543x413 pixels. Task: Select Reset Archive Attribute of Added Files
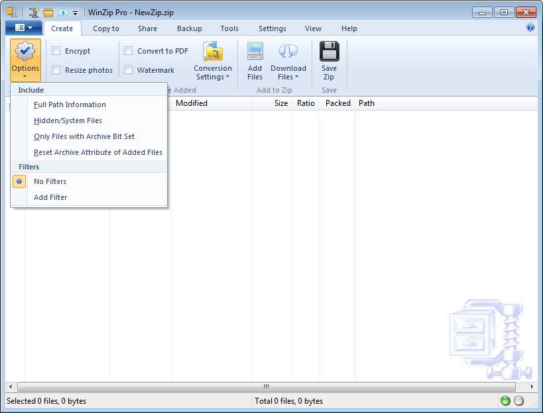click(x=89, y=152)
